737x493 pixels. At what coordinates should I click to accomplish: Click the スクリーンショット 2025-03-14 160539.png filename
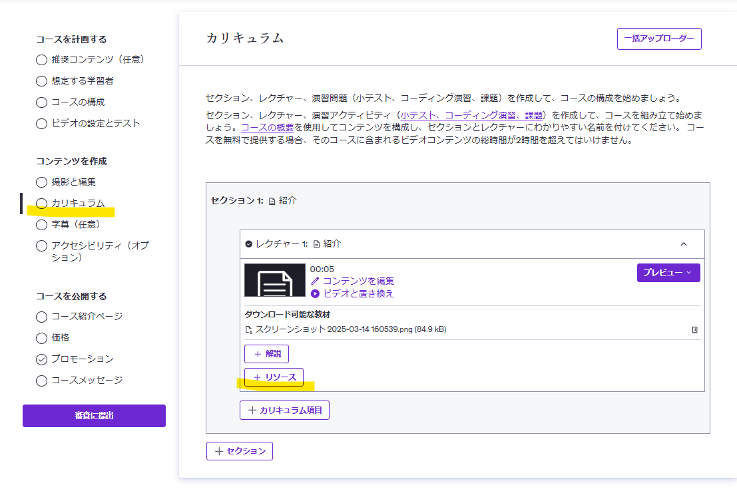pos(351,329)
